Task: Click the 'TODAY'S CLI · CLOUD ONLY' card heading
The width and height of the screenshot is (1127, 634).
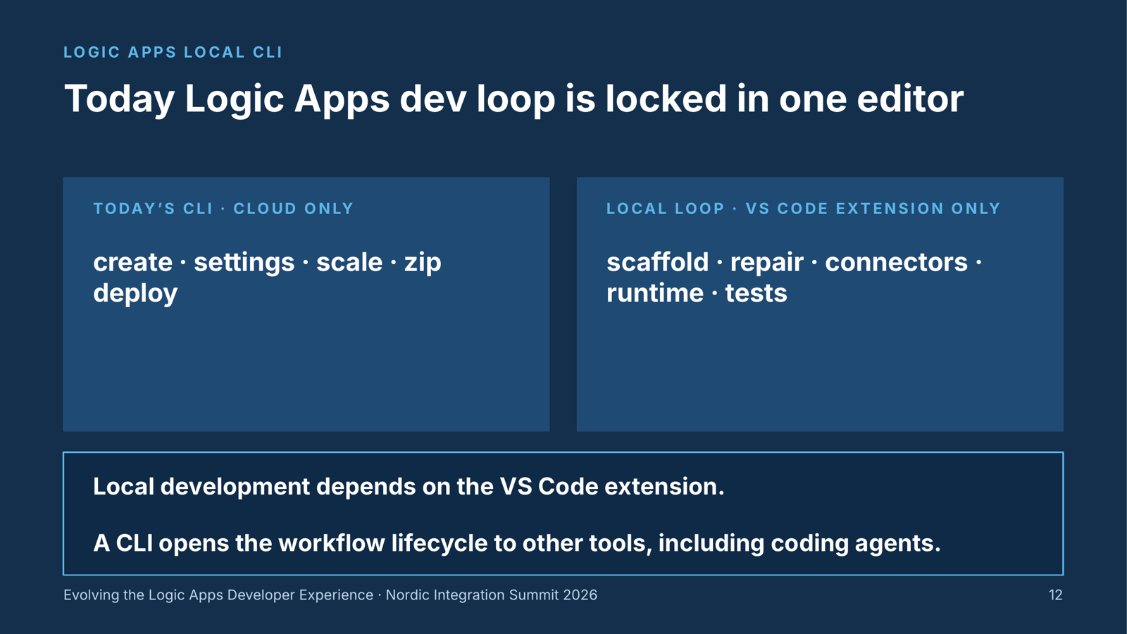Action: pyautogui.click(x=223, y=209)
